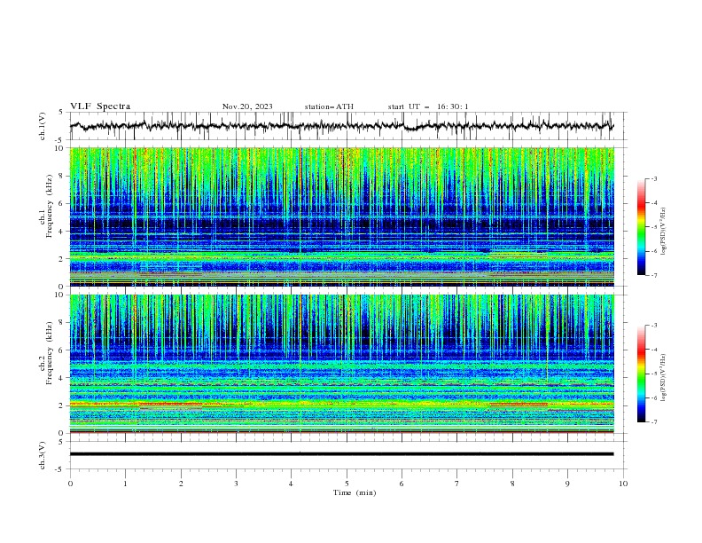Click the upper color bar log(PSD) label
702x543 pixels.
click(664, 232)
